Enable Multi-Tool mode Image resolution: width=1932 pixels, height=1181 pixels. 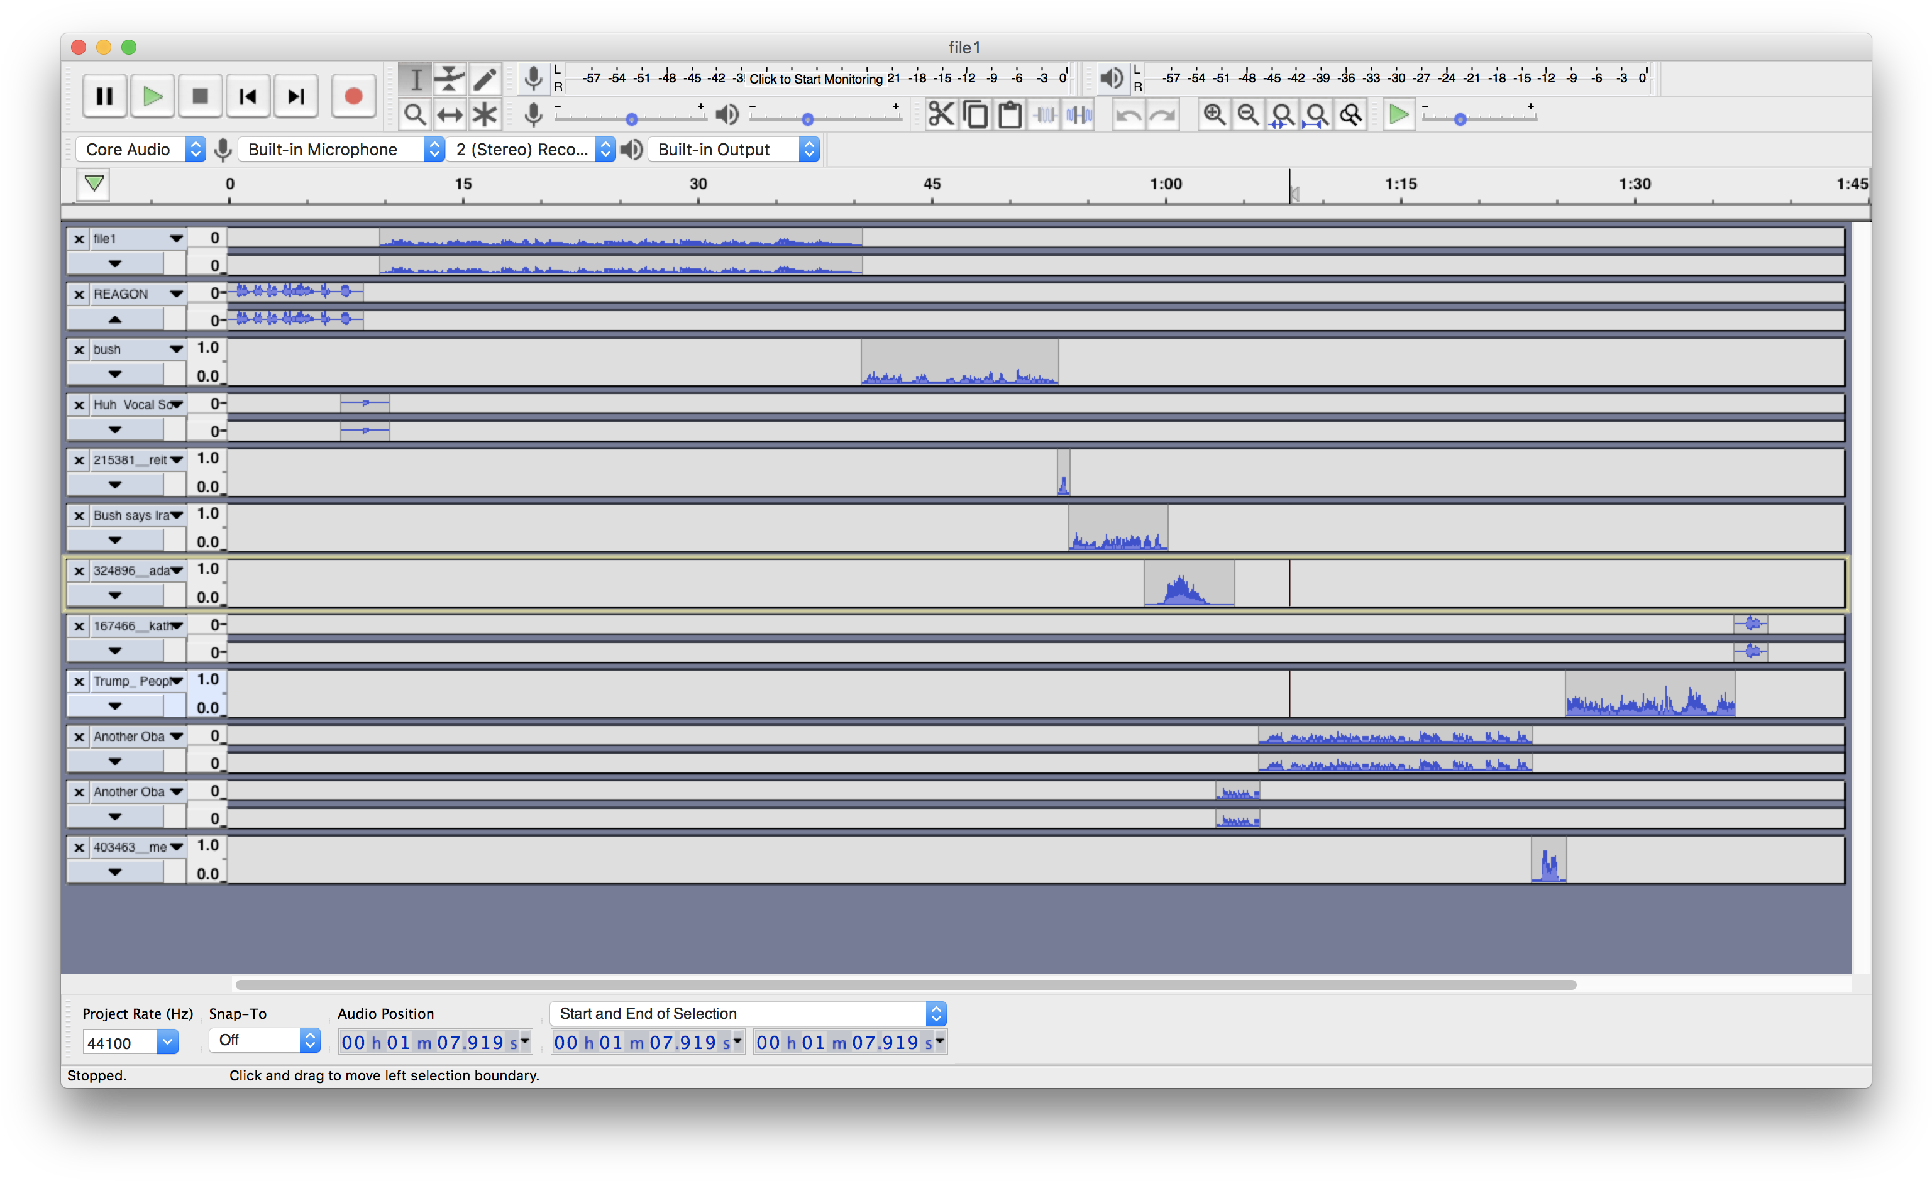coord(485,114)
